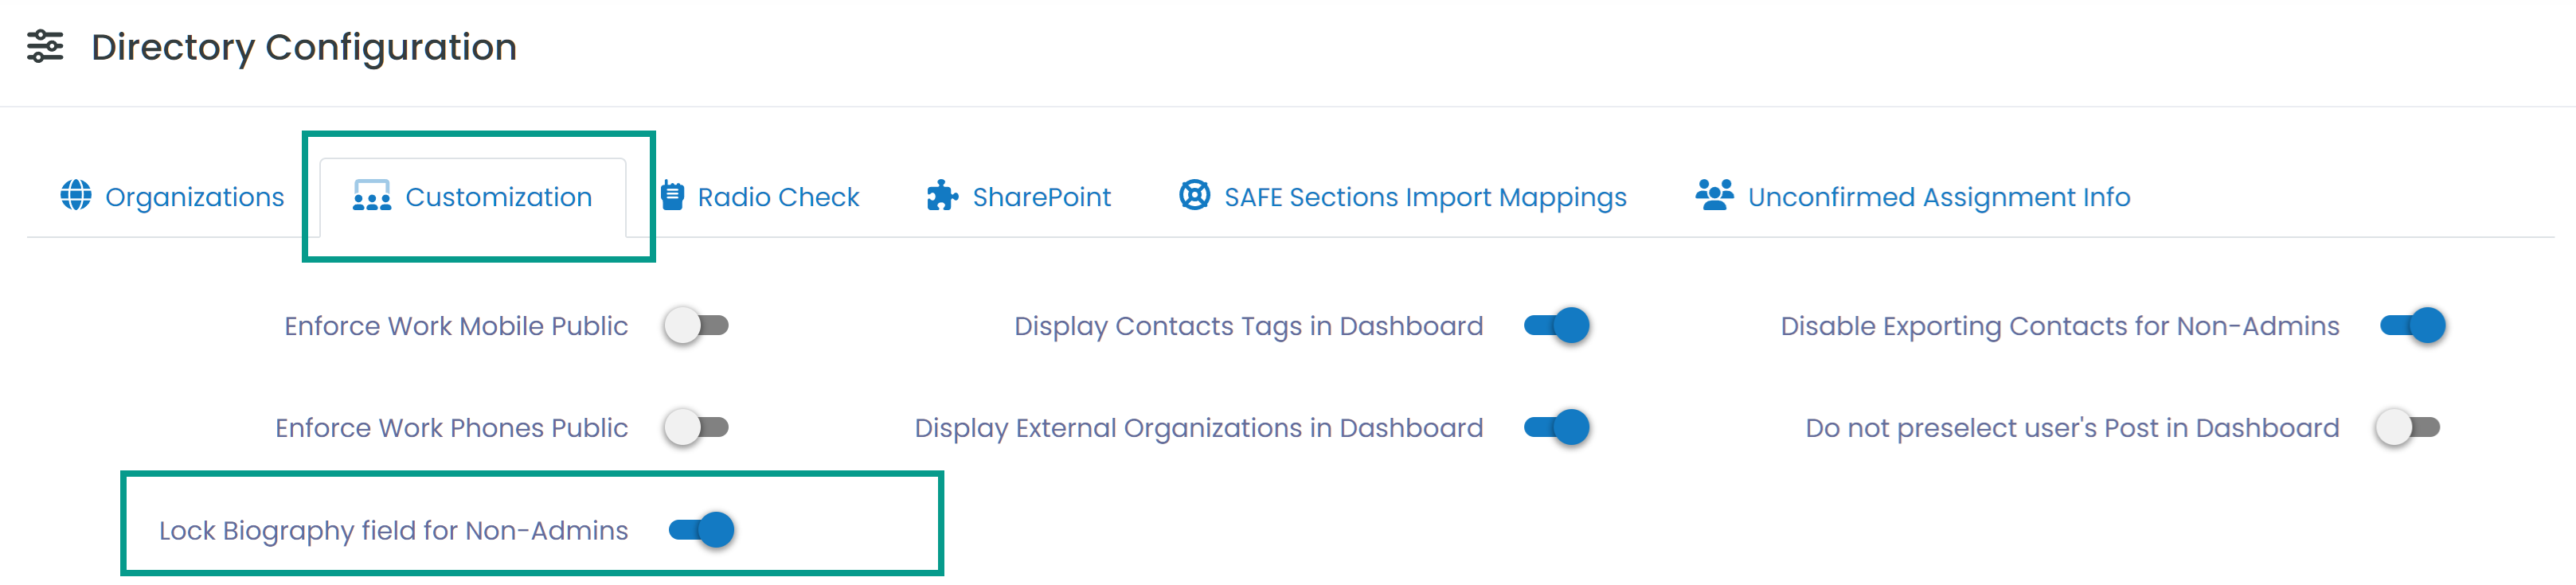Image resolution: width=2576 pixels, height=585 pixels.
Task: Click the SharePoint puzzle piece icon
Action: [x=942, y=196]
